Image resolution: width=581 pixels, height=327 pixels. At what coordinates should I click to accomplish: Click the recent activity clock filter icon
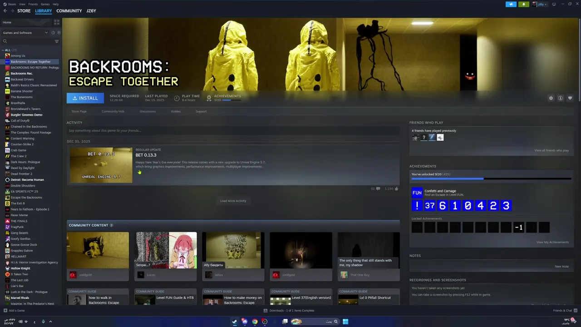coord(53,33)
